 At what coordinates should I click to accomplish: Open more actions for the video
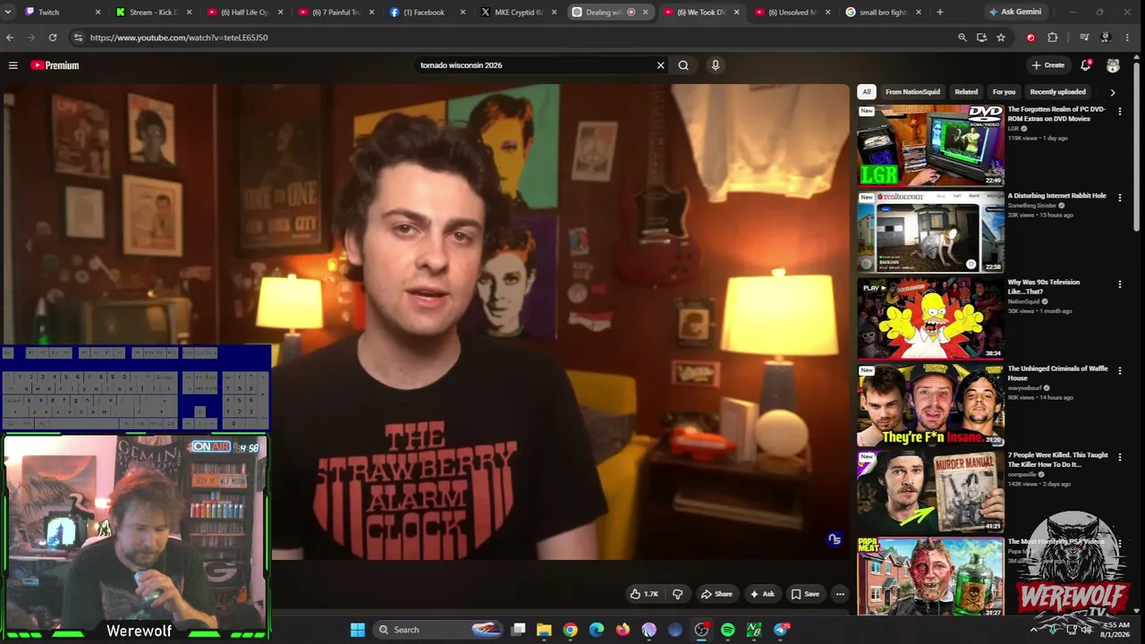tap(839, 594)
